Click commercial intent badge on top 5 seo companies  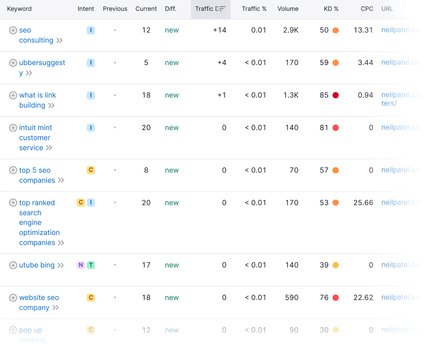pos(91,170)
